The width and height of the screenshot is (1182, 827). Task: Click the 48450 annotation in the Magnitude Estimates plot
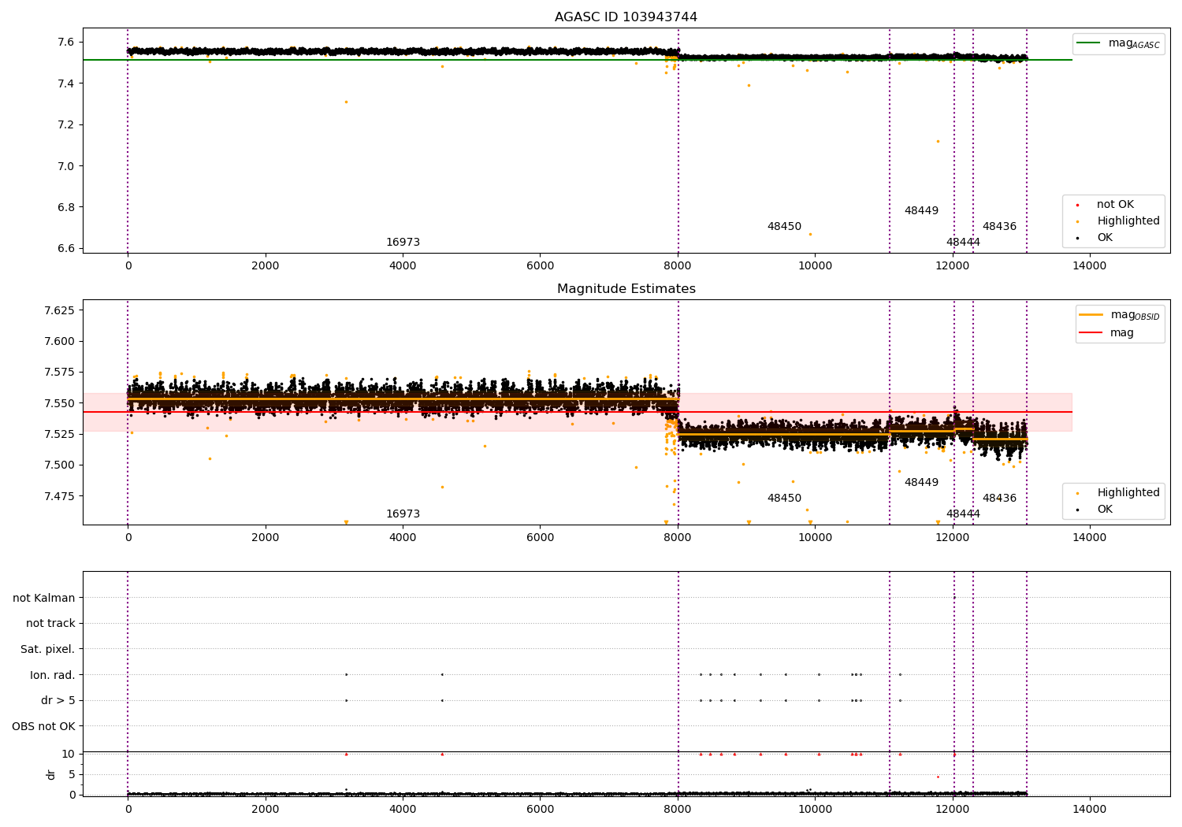pyautogui.click(x=784, y=499)
